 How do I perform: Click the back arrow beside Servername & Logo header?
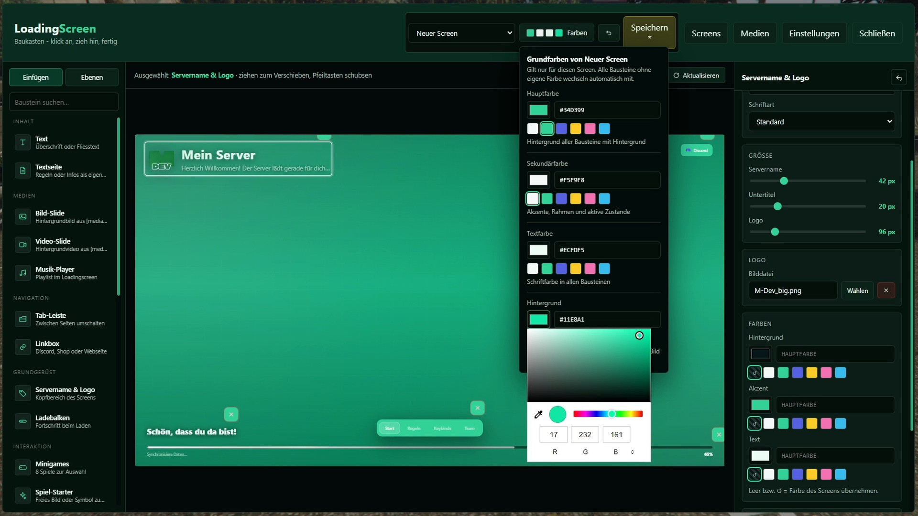coord(899,78)
